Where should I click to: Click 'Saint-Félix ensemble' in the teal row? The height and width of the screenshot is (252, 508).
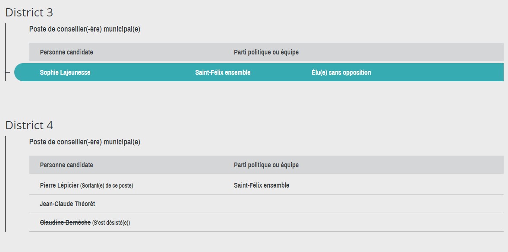tap(223, 72)
